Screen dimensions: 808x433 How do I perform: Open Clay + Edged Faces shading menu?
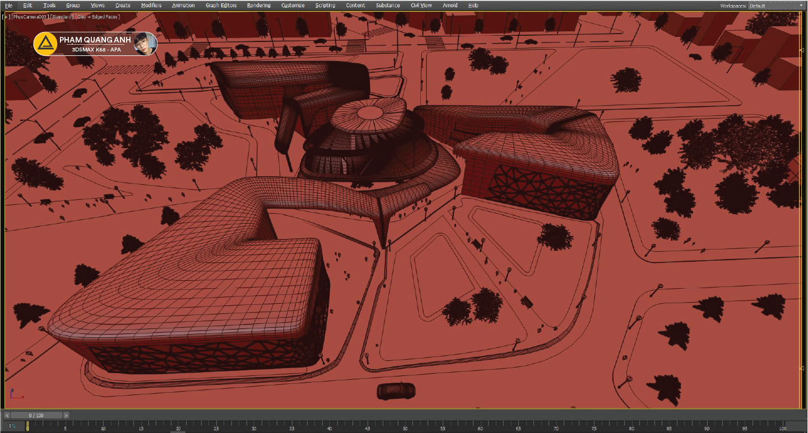click(97, 17)
